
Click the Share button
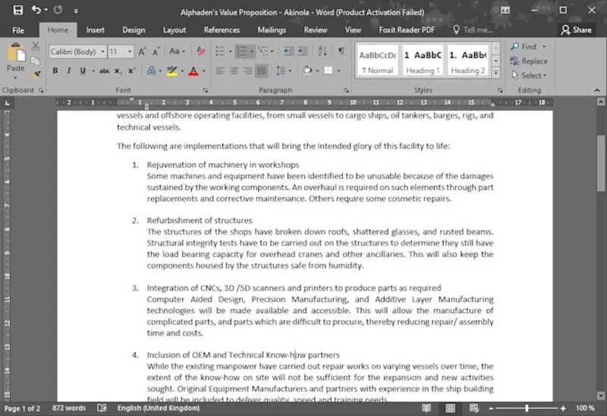tap(576, 30)
